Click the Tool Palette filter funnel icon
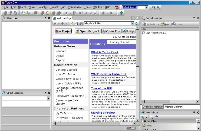Image resolution: width=201 pixels, height=131 pixels. (156, 117)
